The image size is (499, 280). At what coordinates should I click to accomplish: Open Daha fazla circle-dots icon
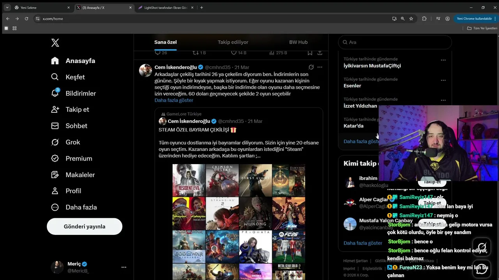coord(55,207)
